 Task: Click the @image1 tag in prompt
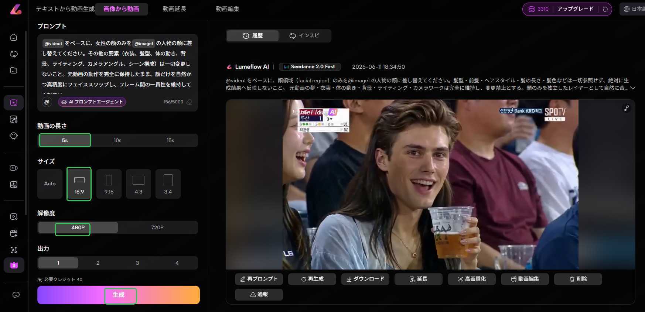(144, 44)
